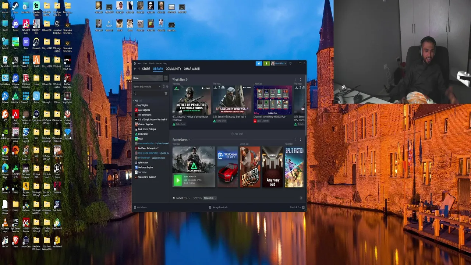Screen dimensions: 471x265
Task: Launch Big Picture mode via monitor icon
Action: 290,63
